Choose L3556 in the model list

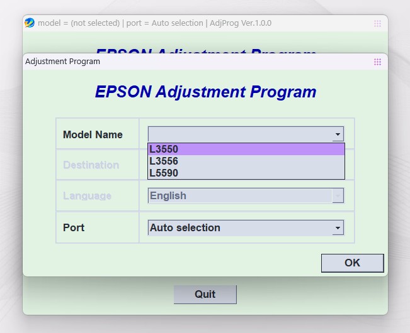click(246, 161)
